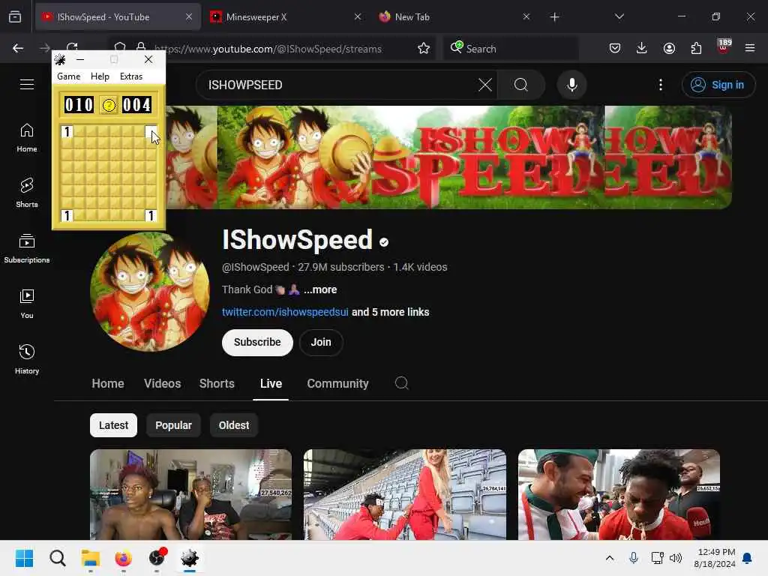Open the channel Shorts tab
The width and height of the screenshot is (768, 576).
217,383
